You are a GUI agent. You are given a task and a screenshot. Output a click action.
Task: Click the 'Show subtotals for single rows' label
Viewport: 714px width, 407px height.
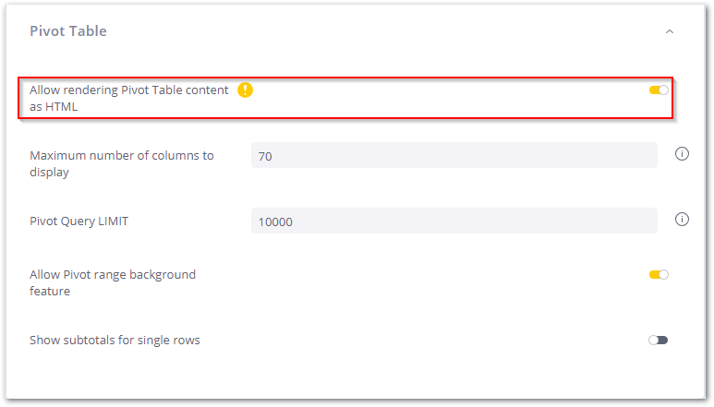pos(115,341)
